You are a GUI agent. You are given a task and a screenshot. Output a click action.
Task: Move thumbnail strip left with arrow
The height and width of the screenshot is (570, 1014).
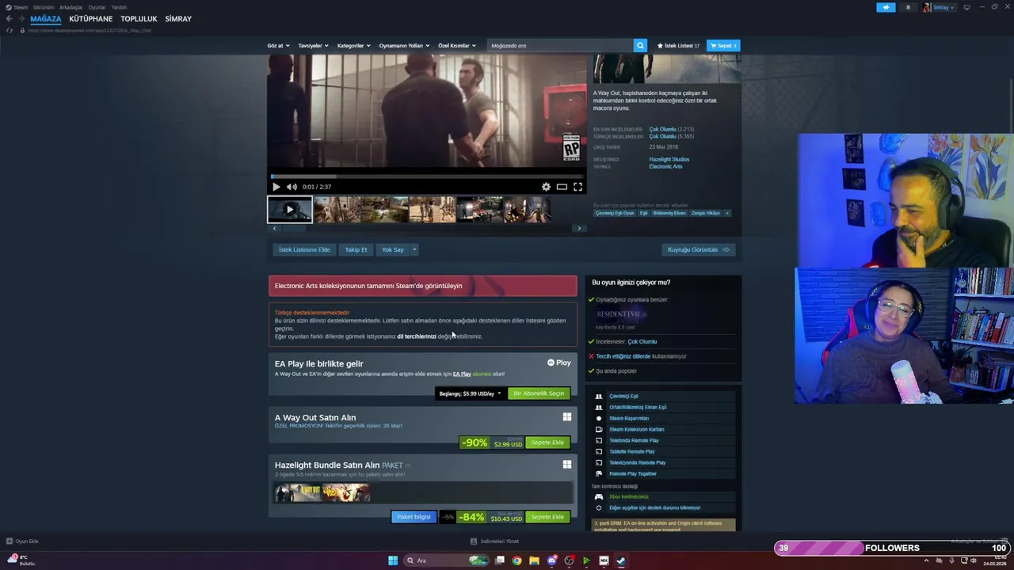point(274,228)
